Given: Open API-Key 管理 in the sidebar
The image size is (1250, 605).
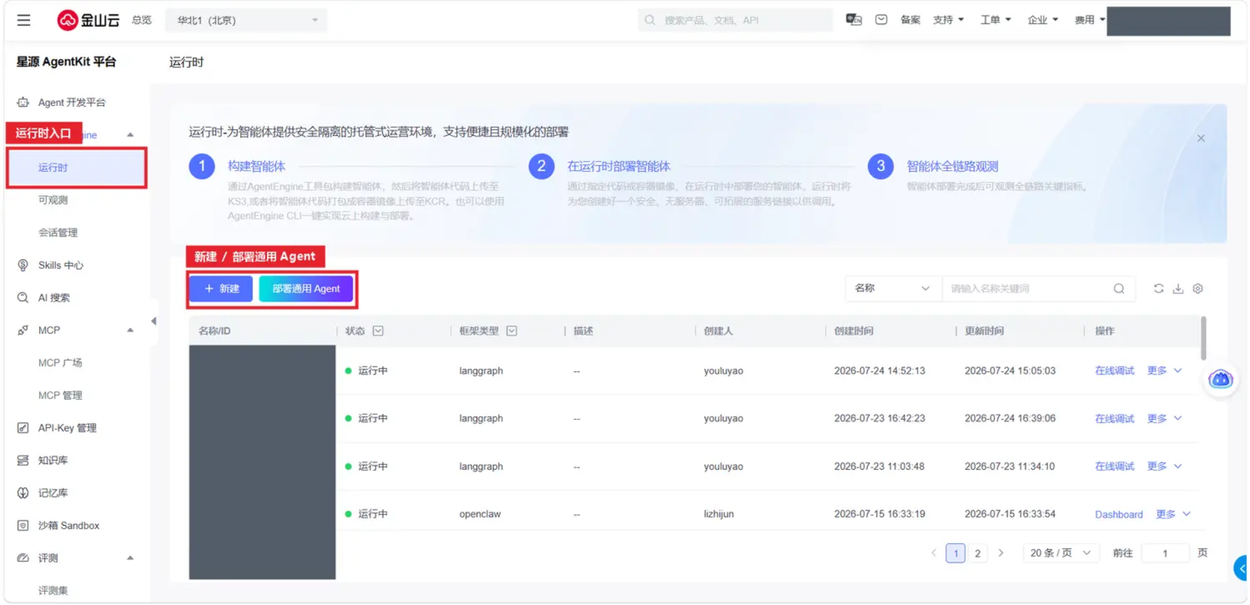Looking at the screenshot, I should click(x=67, y=427).
